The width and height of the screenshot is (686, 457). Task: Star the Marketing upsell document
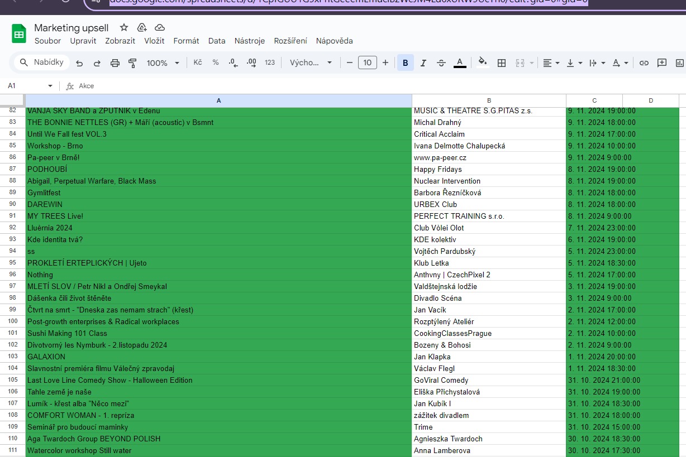(x=124, y=28)
